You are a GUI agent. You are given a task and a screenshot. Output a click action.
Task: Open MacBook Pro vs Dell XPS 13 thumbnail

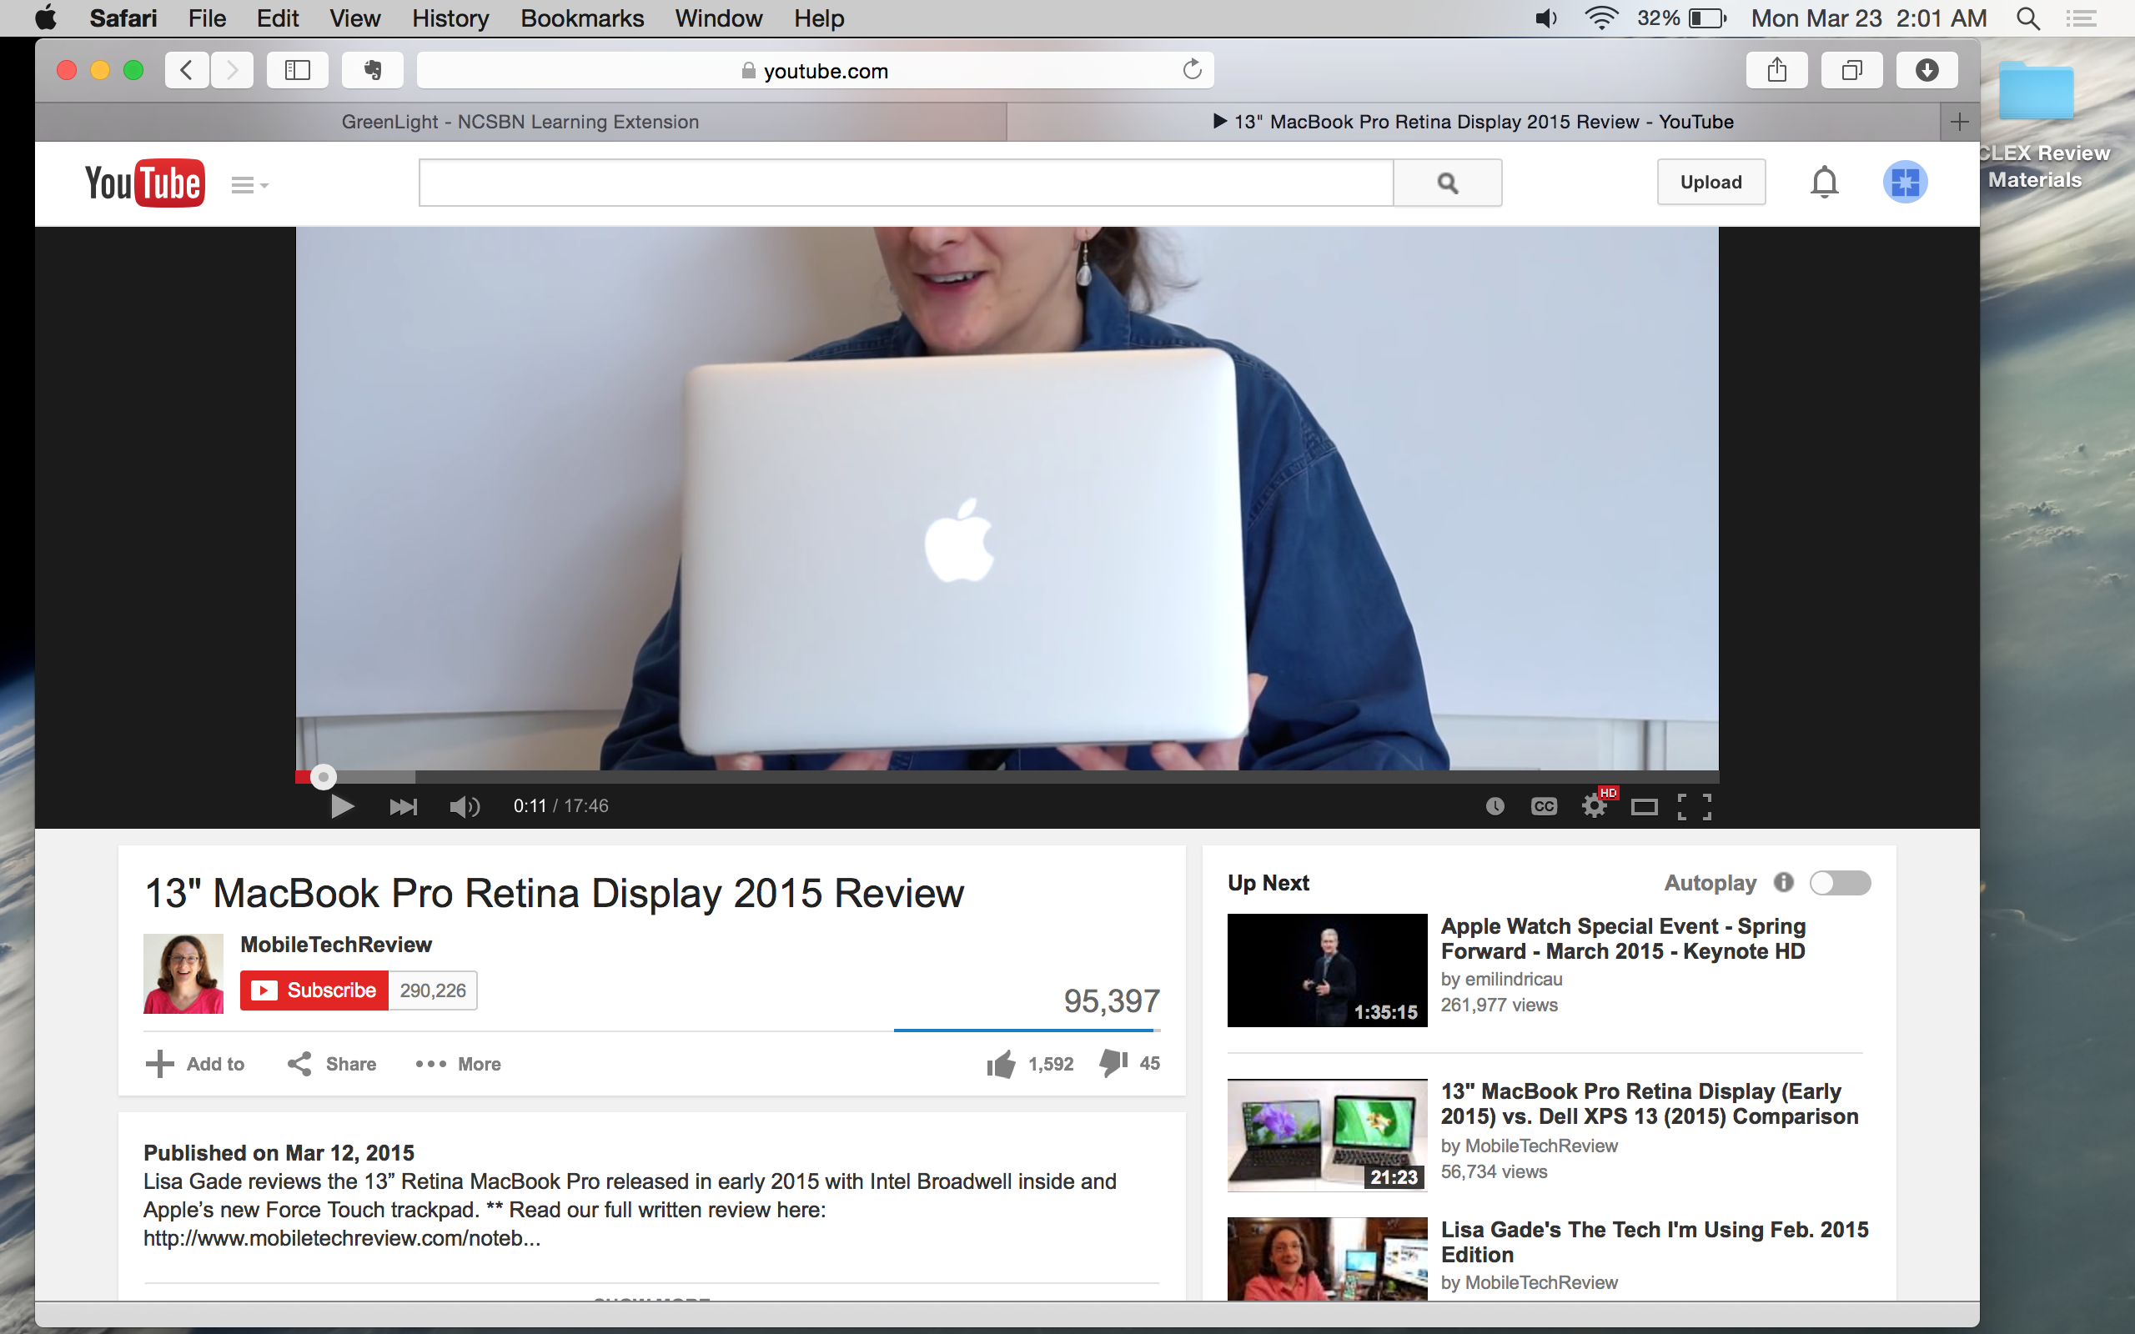tap(1327, 1135)
